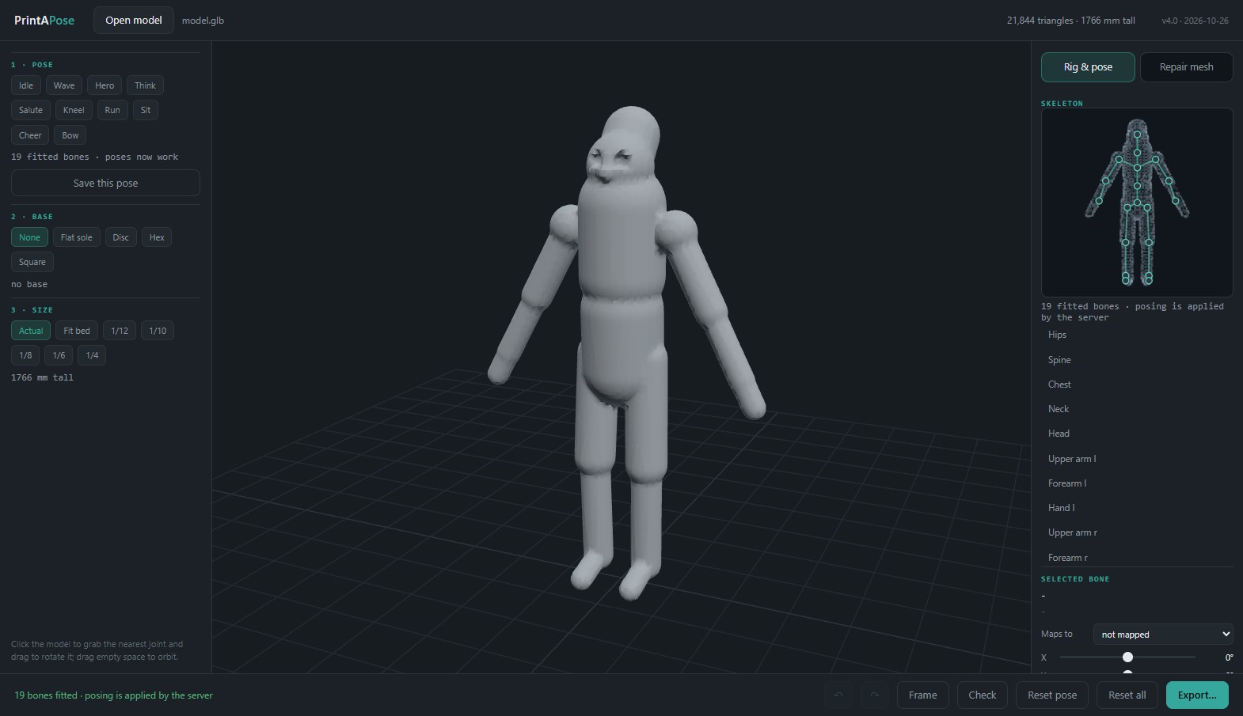The height and width of the screenshot is (716, 1243).
Task: Choose the Bow pose preset
Action: click(70, 135)
